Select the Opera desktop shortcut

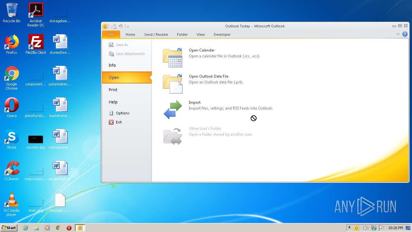pyautogui.click(x=12, y=108)
